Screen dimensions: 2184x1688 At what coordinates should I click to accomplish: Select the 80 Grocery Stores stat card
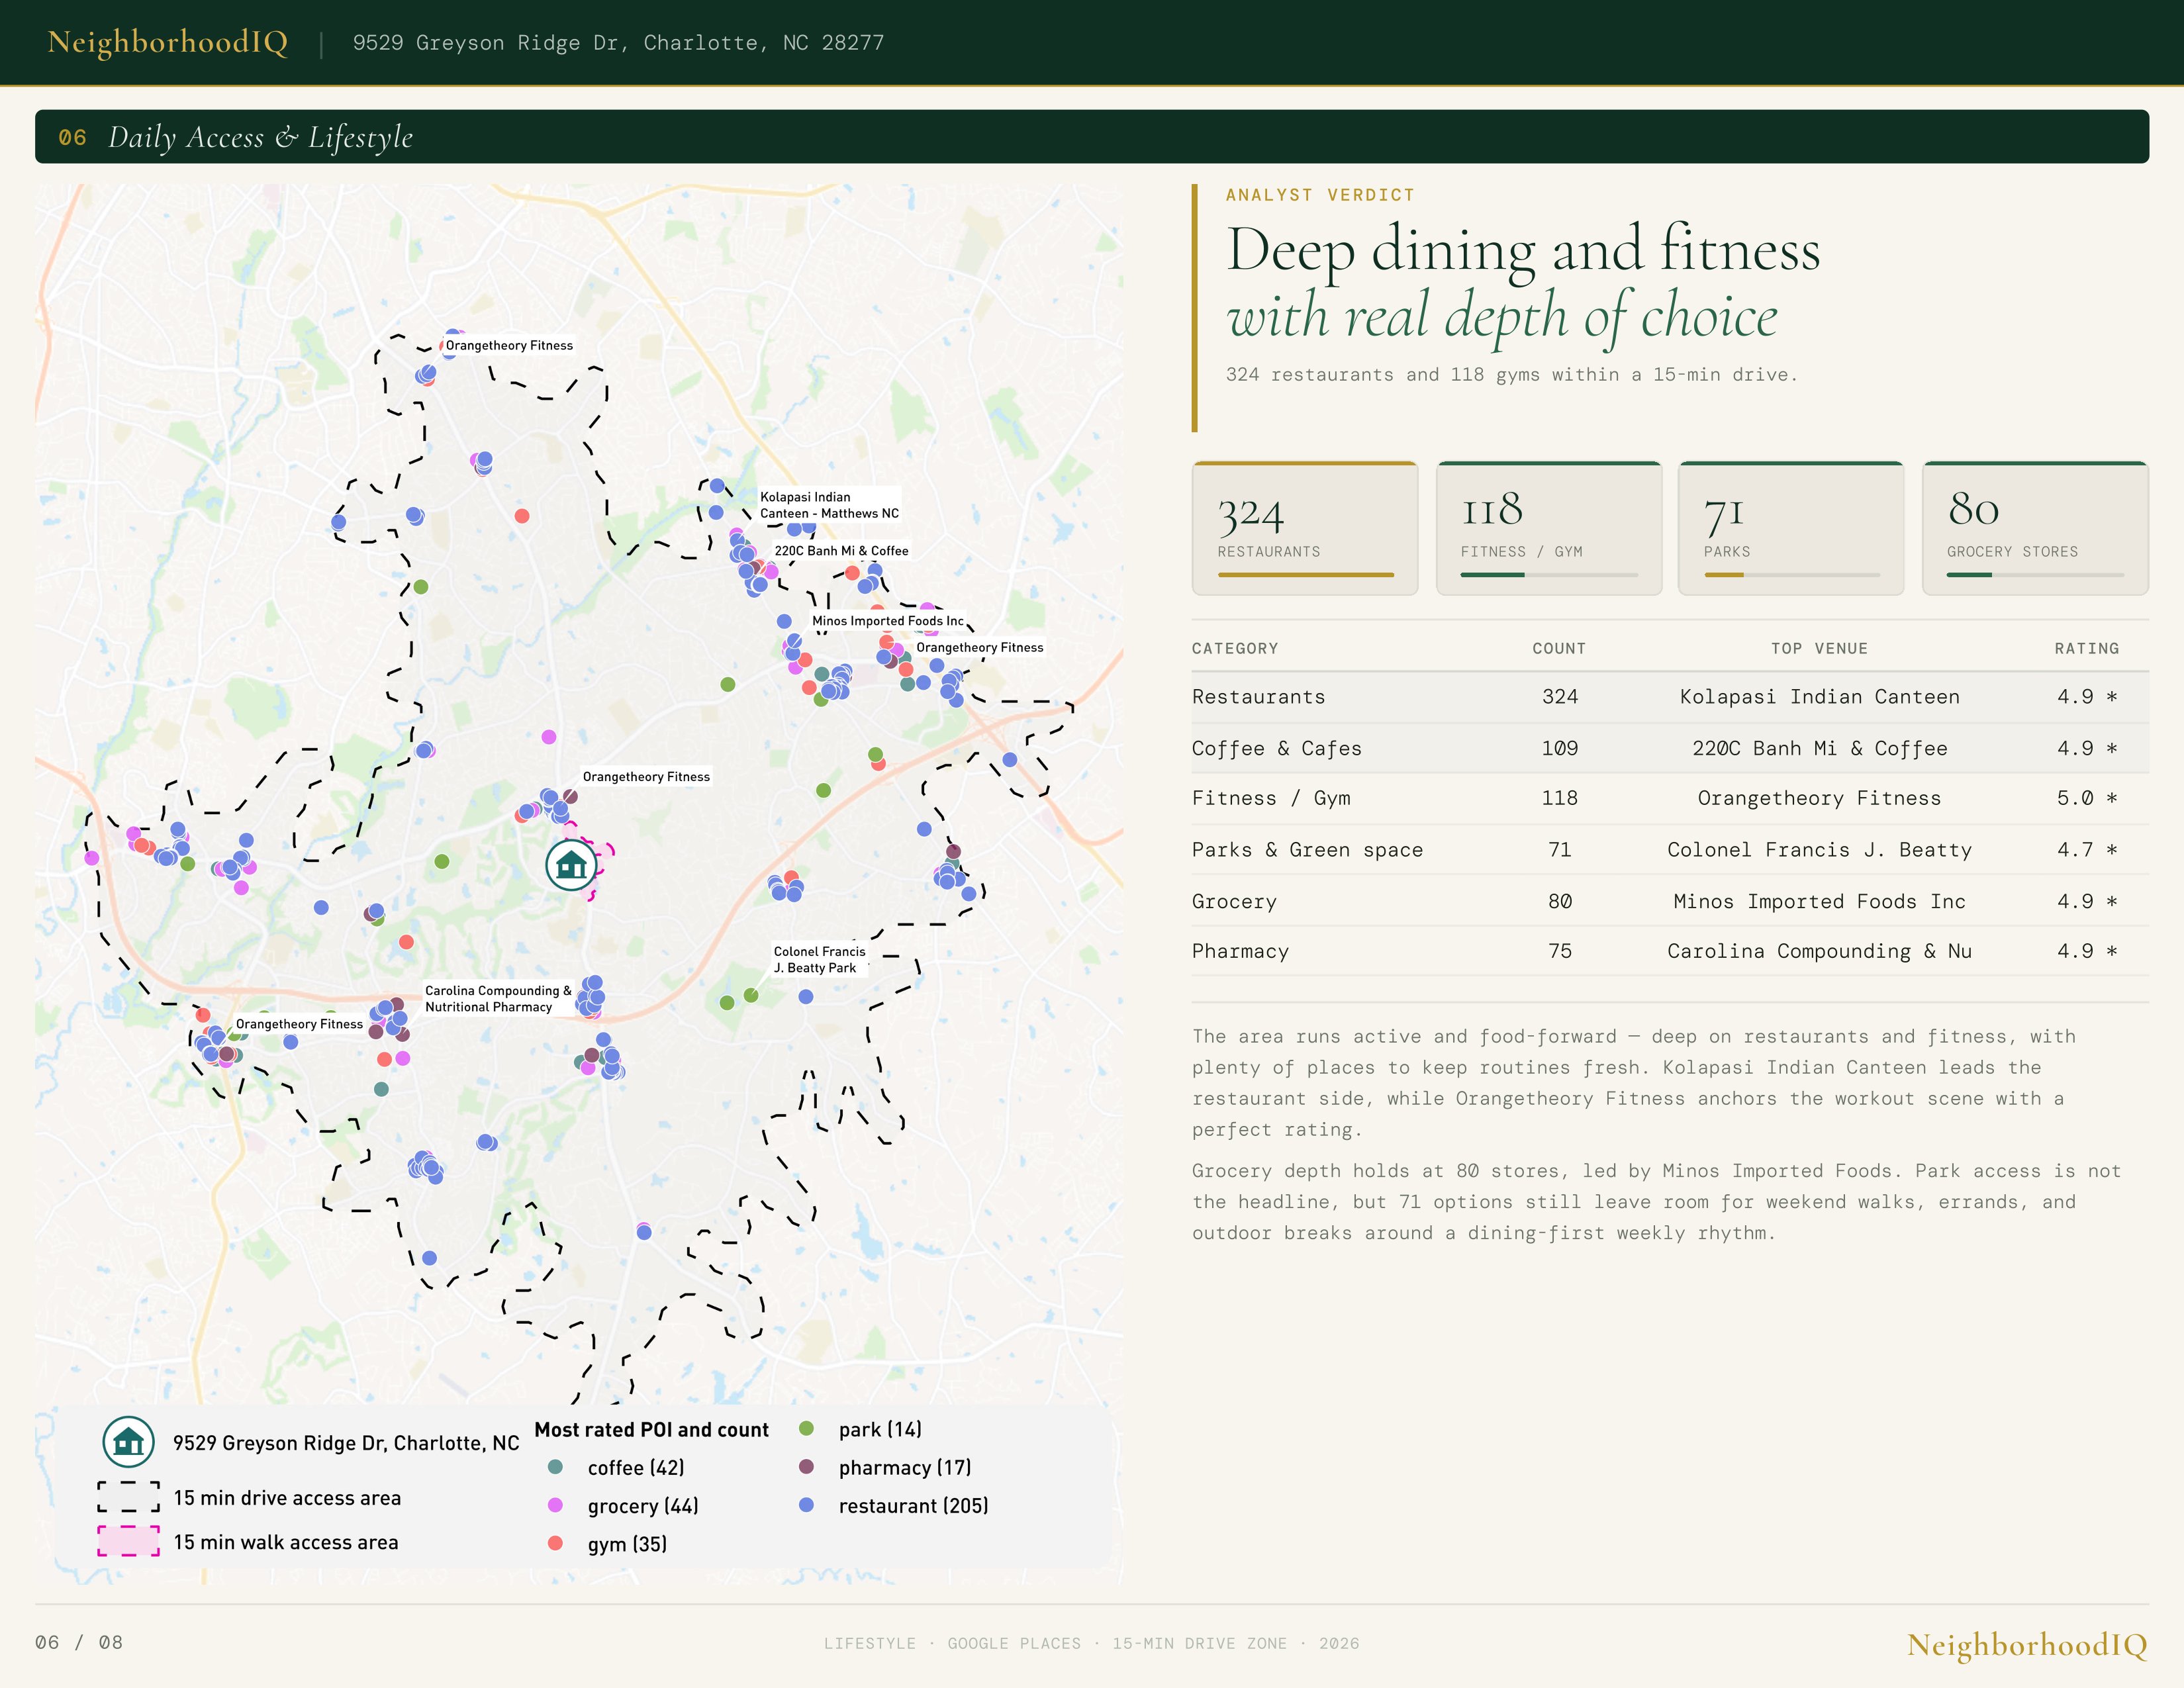2035,528
